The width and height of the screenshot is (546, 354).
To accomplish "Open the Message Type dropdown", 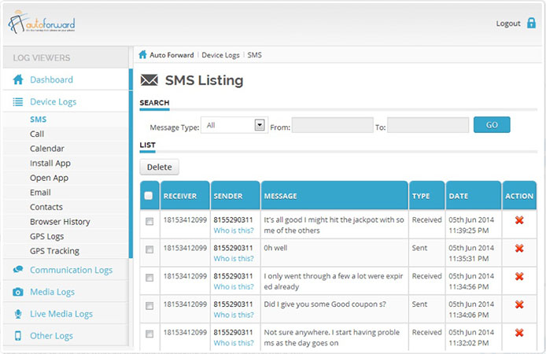I will (234, 125).
